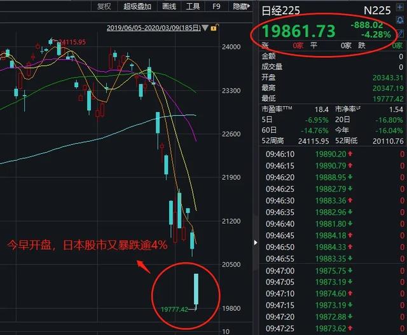
Task: Select the latest daily candlestick at 19777.42
Action: coord(196,291)
